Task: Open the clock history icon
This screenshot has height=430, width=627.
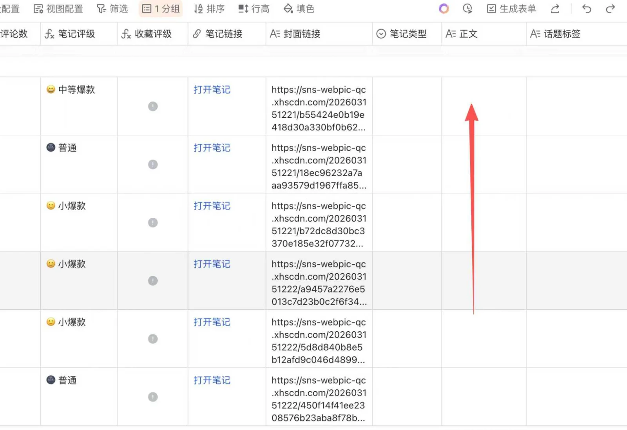Action: pos(467,9)
